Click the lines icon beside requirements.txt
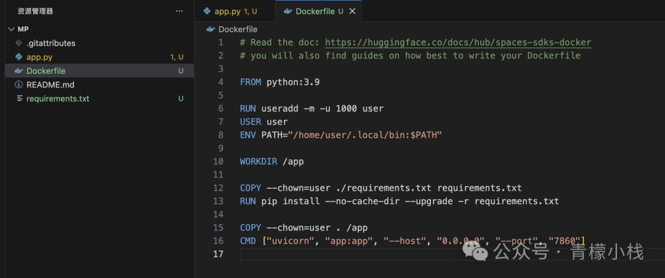Image resolution: width=665 pixels, height=278 pixels. (19, 99)
